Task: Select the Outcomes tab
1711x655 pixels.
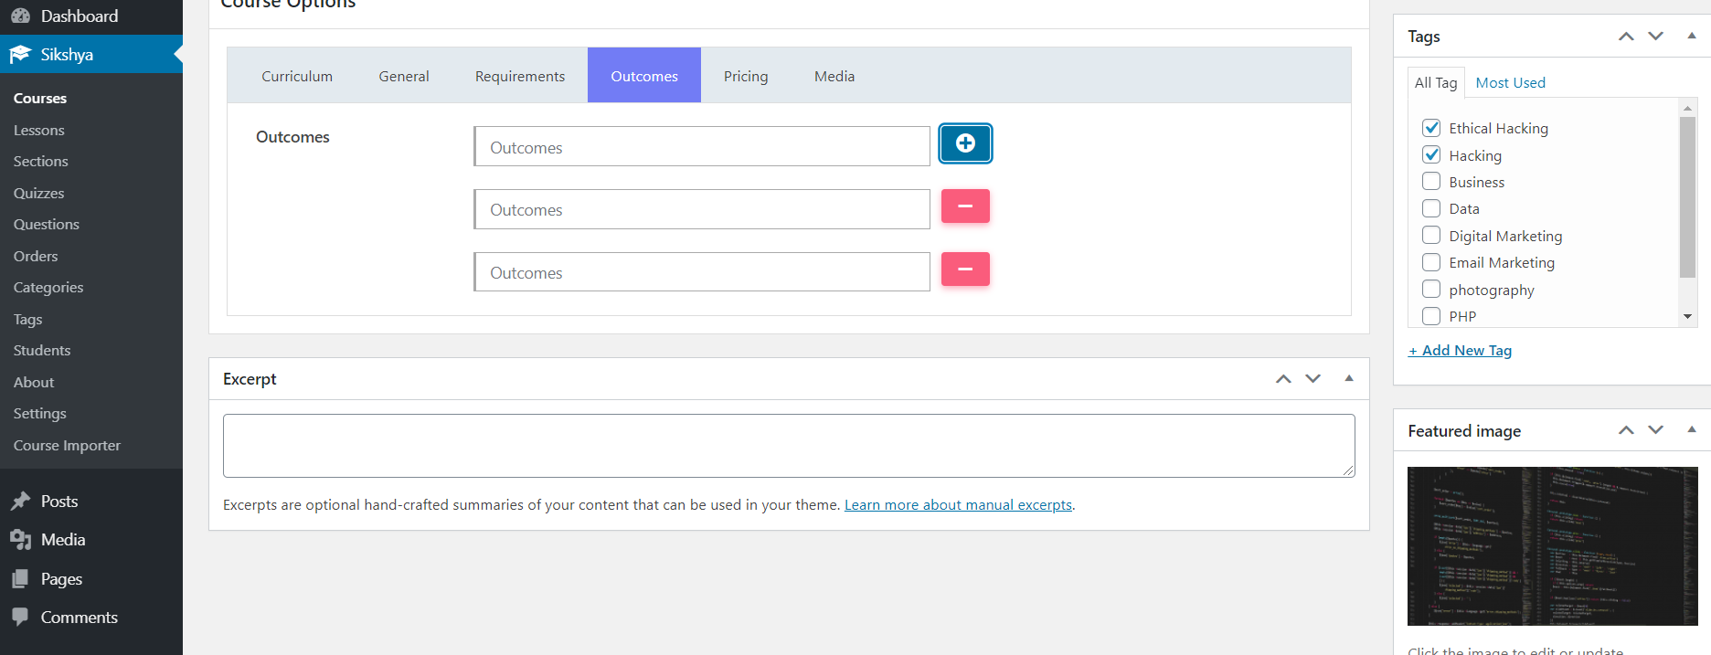Action: click(x=644, y=76)
